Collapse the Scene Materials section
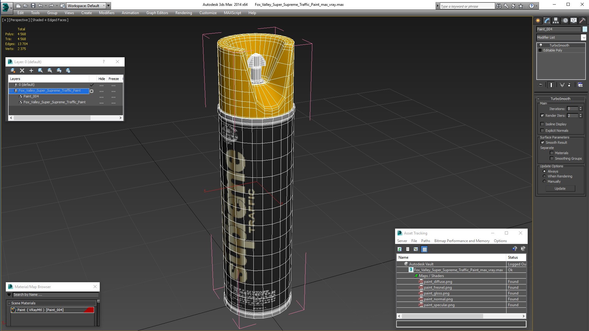This screenshot has height=331, width=589. 9,303
